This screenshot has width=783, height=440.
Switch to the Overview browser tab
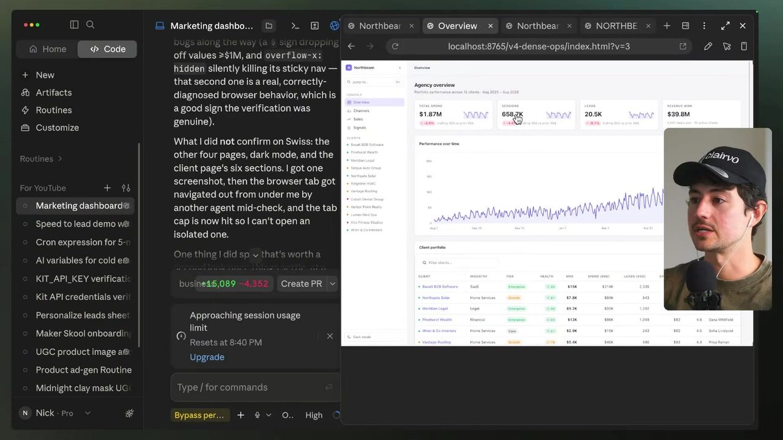(x=458, y=26)
